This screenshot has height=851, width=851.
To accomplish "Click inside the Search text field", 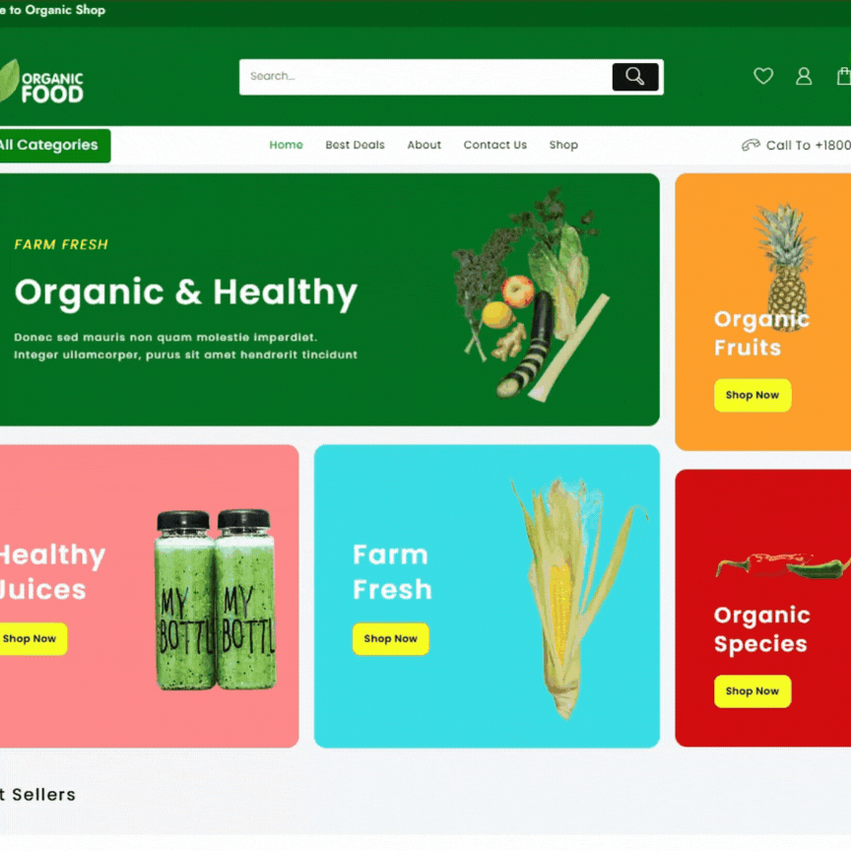I will point(426,77).
